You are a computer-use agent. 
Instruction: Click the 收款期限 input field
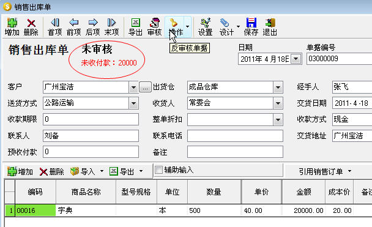pos(91,119)
